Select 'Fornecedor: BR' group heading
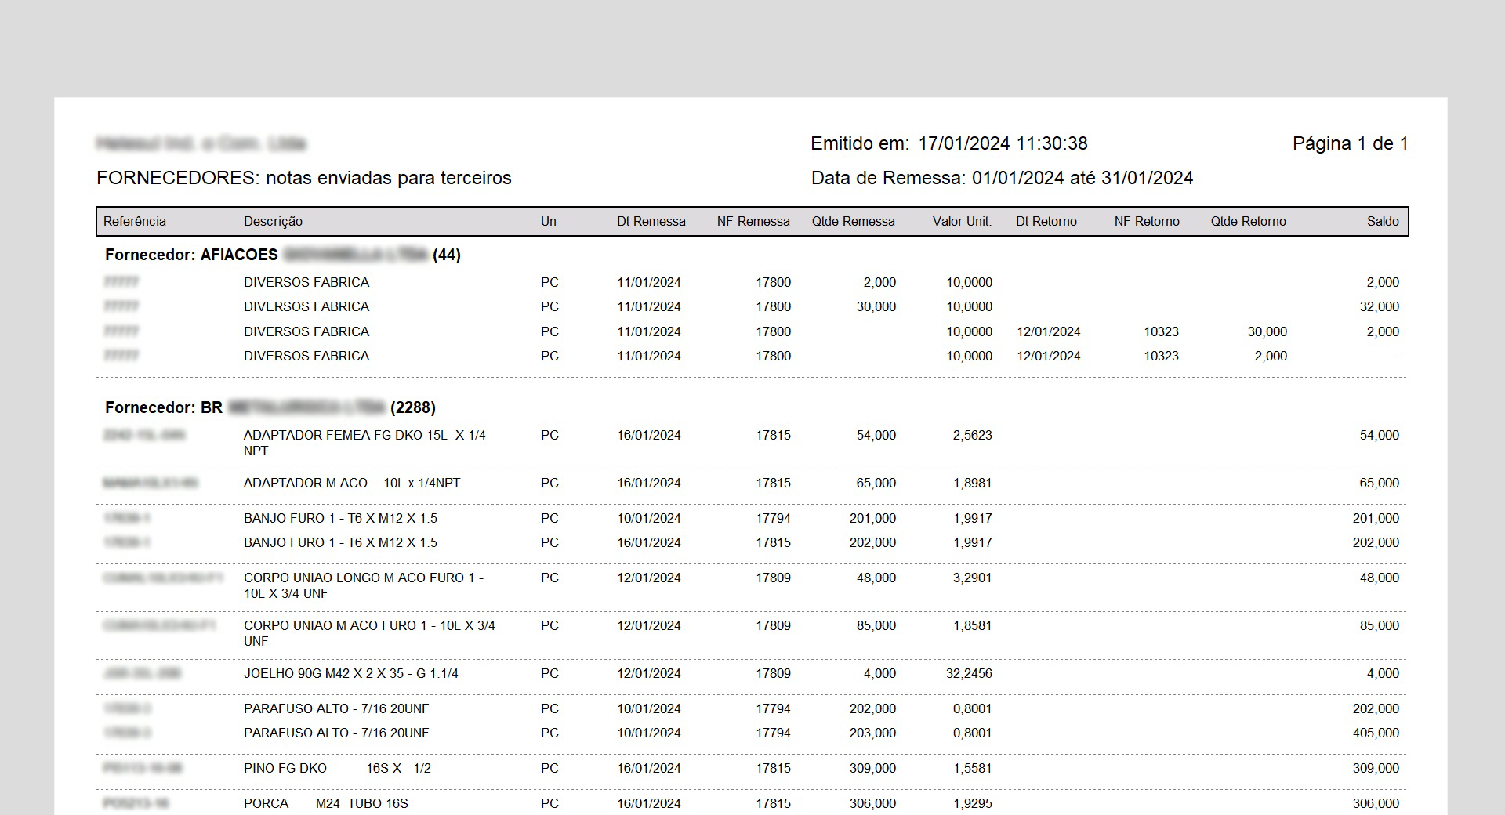The width and height of the screenshot is (1505, 815). 270,407
